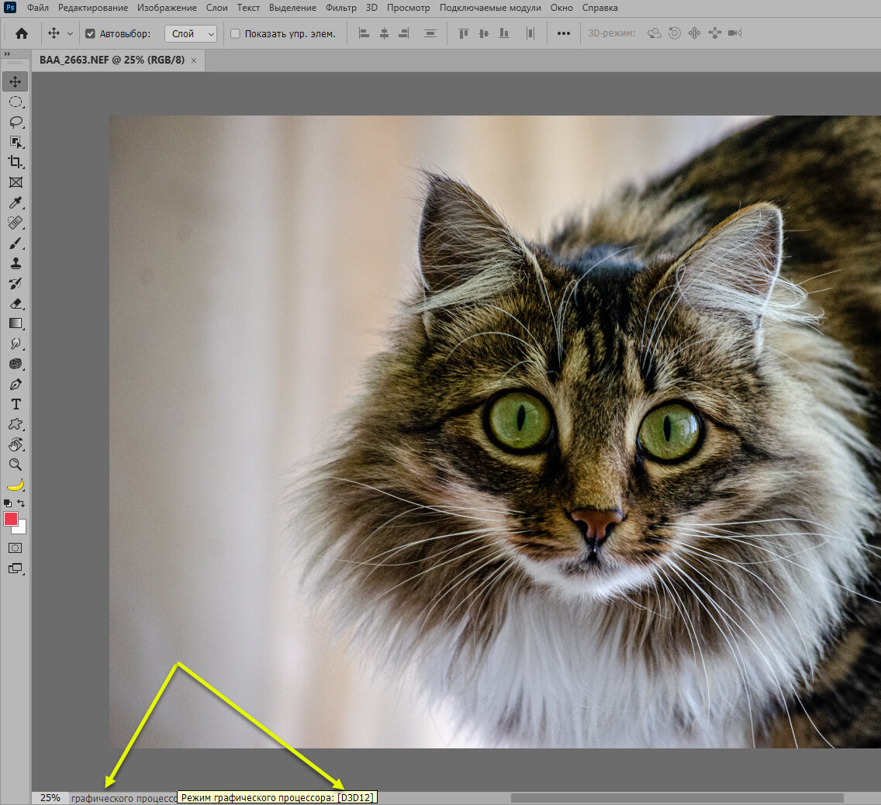The image size is (881, 805).
Task: Select the Frame tool
Action: 16,182
